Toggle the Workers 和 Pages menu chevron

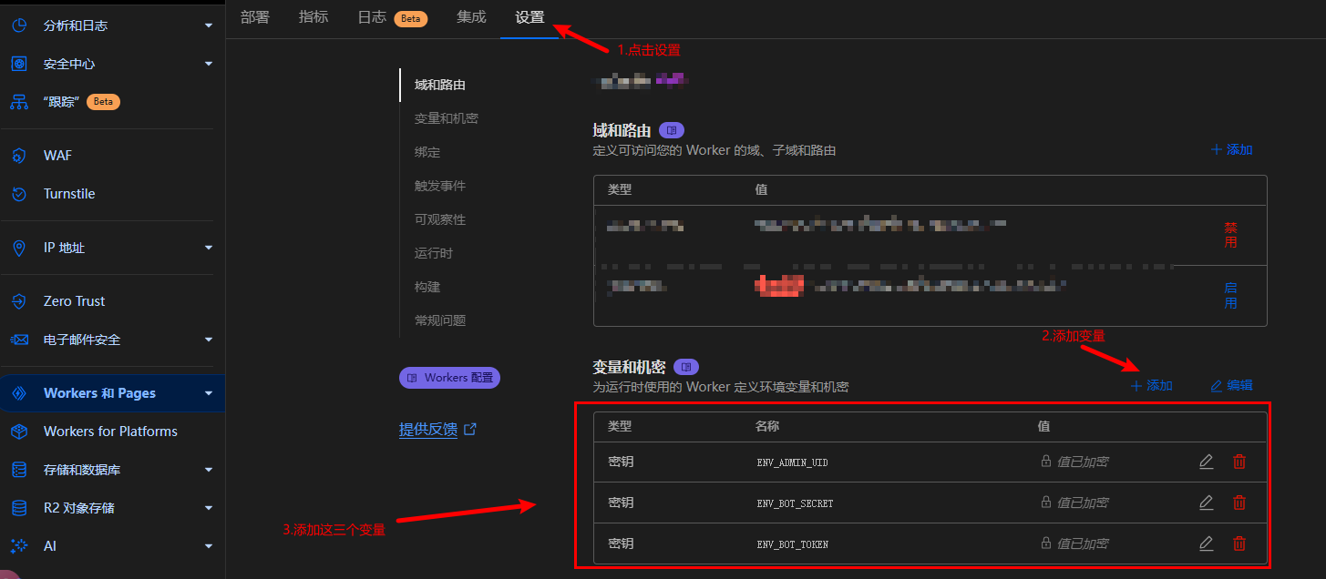[x=209, y=393]
